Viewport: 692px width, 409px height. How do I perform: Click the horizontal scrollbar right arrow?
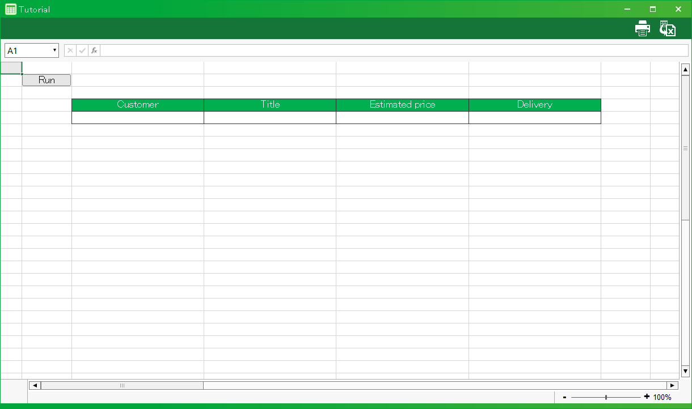(x=672, y=386)
